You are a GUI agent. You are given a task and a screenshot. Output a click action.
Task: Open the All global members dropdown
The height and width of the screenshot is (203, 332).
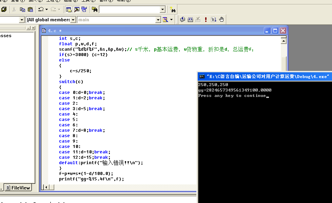[73, 20]
